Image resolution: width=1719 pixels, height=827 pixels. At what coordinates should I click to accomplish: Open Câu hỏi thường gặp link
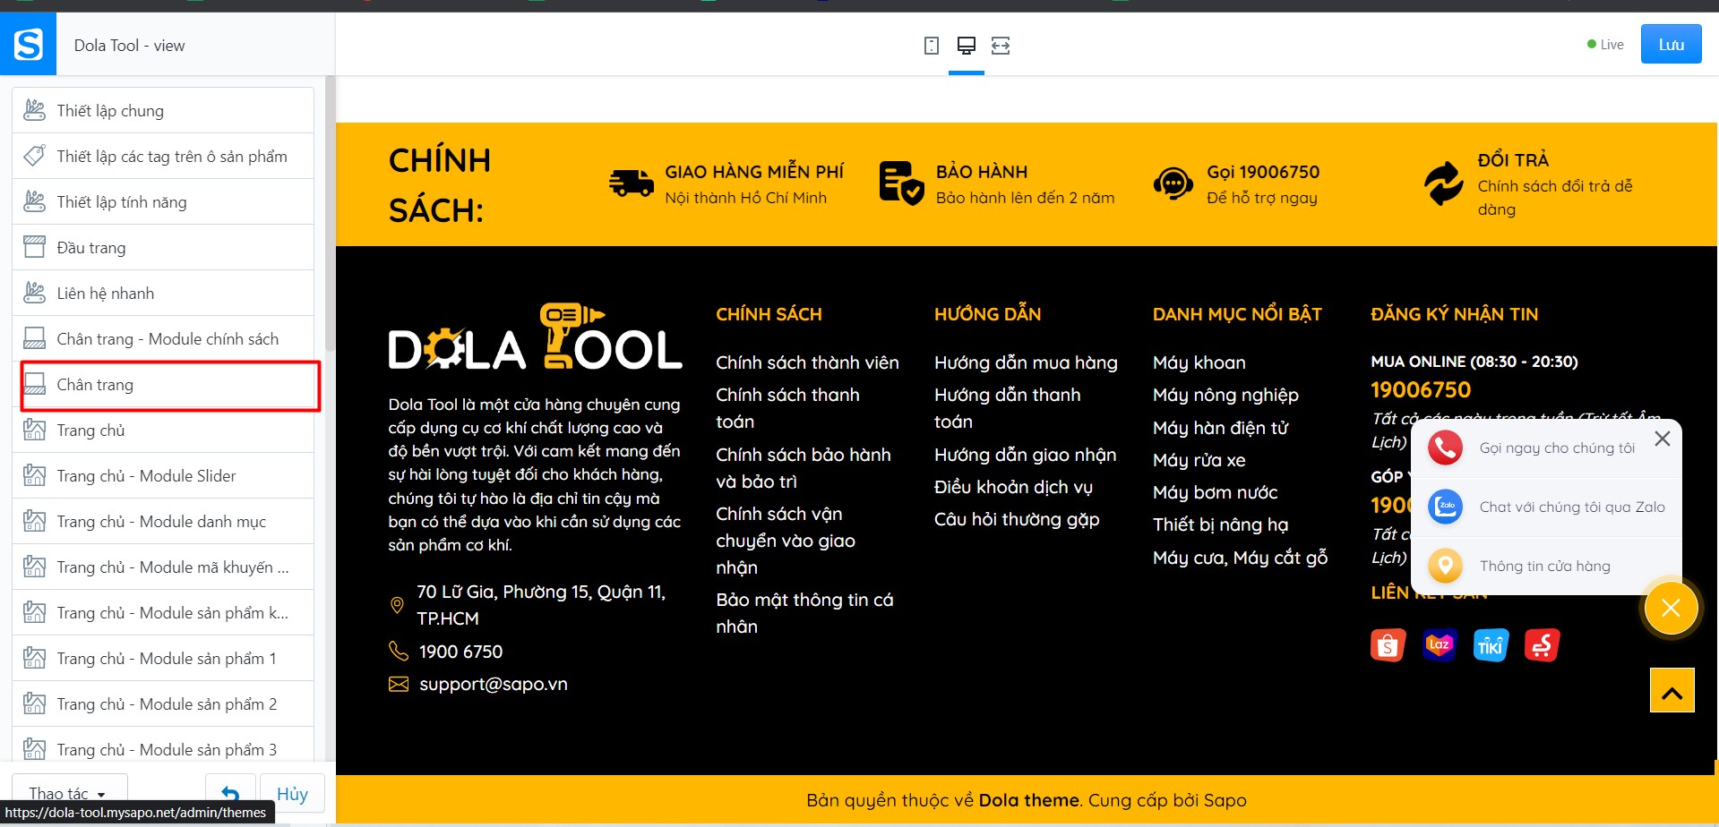click(x=1017, y=519)
